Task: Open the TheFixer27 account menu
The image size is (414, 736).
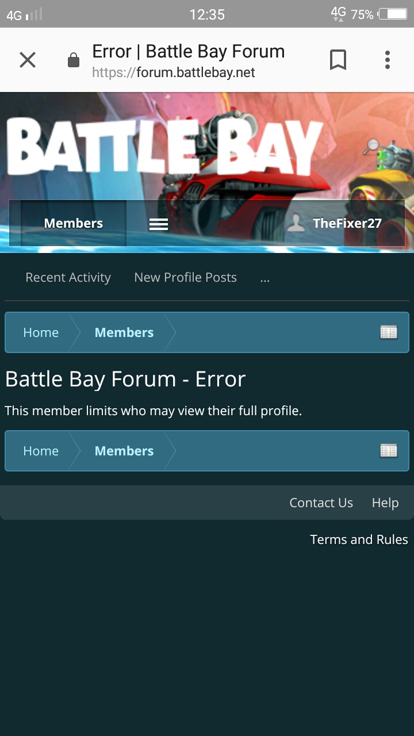Action: (x=347, y=224)
